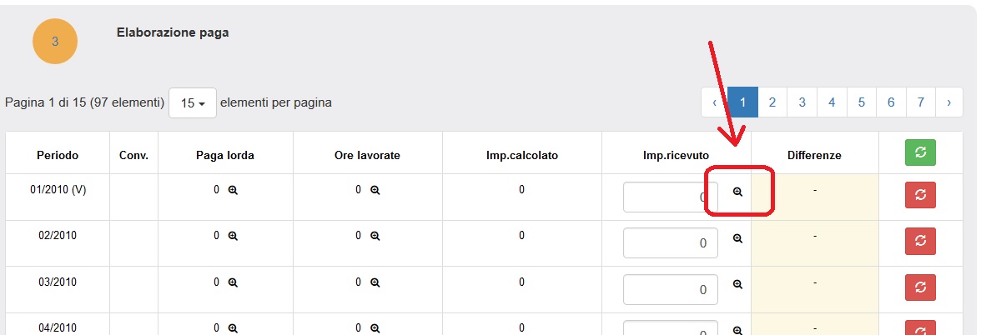Select page 4 in the pager

tap(832, 102)
